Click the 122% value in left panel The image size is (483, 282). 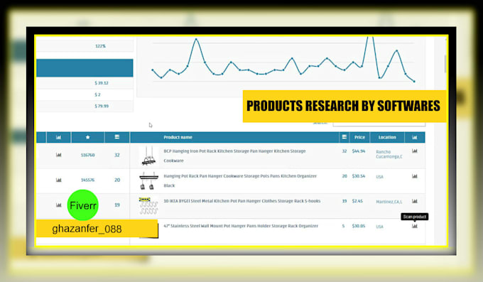(x=100, y=46)
